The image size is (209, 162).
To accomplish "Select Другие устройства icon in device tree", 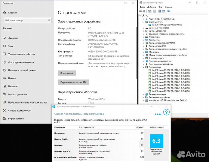I will coord(146,31).
